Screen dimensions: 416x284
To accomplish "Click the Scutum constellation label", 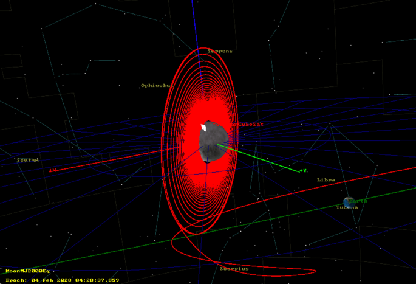I will click(x=27, y=160).
